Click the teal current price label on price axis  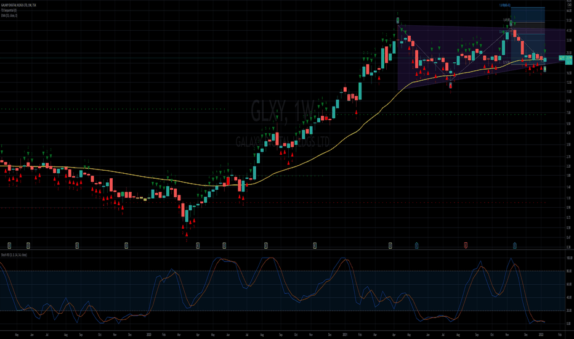(569, 60)
